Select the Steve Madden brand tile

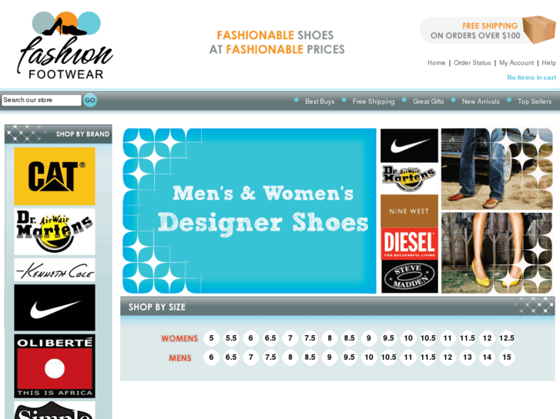point(409,277)
